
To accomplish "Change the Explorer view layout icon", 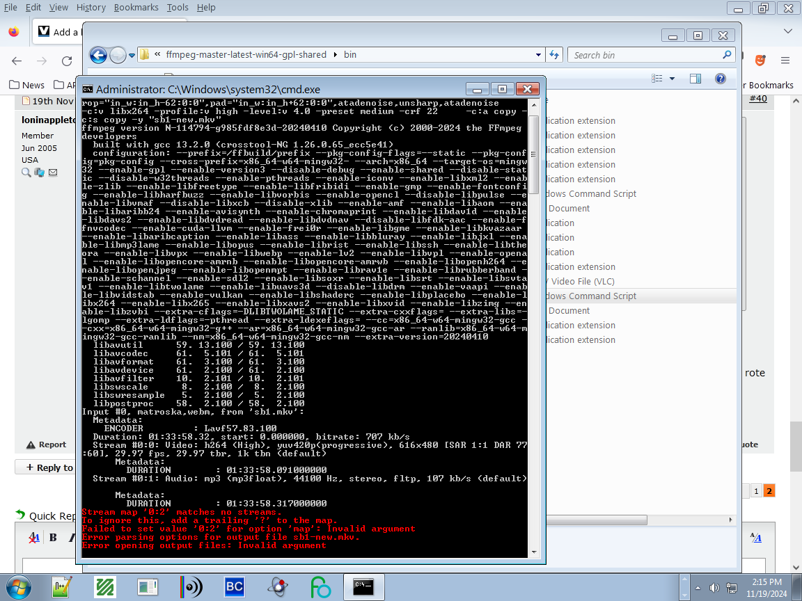I will pos(656,78).
